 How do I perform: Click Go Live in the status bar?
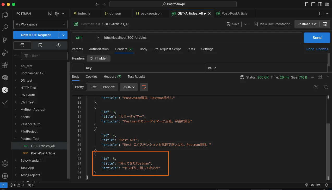click(x=313, y=185)
